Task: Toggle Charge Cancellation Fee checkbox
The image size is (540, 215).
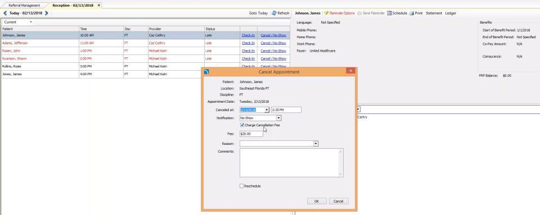Action: pyautogui.click(x=242, y=125)
